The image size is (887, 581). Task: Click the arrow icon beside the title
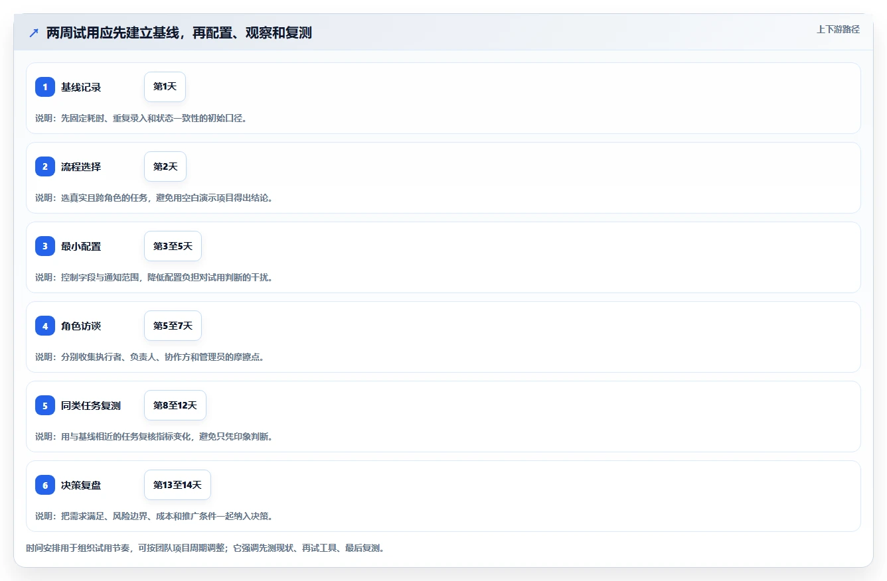point(34,32)
